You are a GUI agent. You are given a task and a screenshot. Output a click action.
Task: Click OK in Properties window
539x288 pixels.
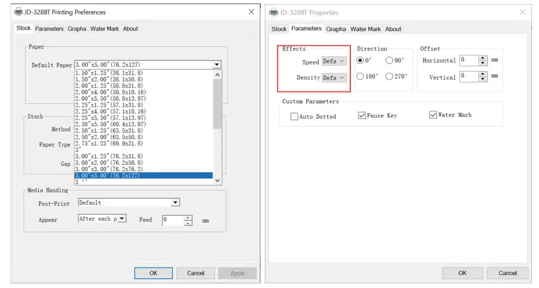tap(462, 273)
